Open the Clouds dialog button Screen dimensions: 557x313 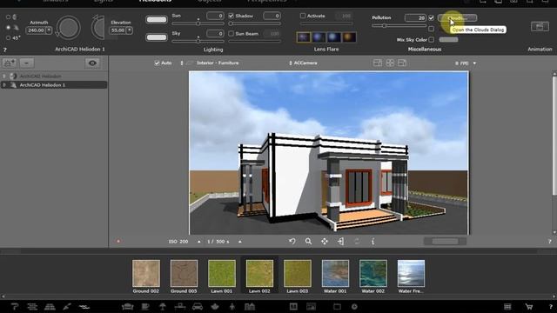coord(457,17)
